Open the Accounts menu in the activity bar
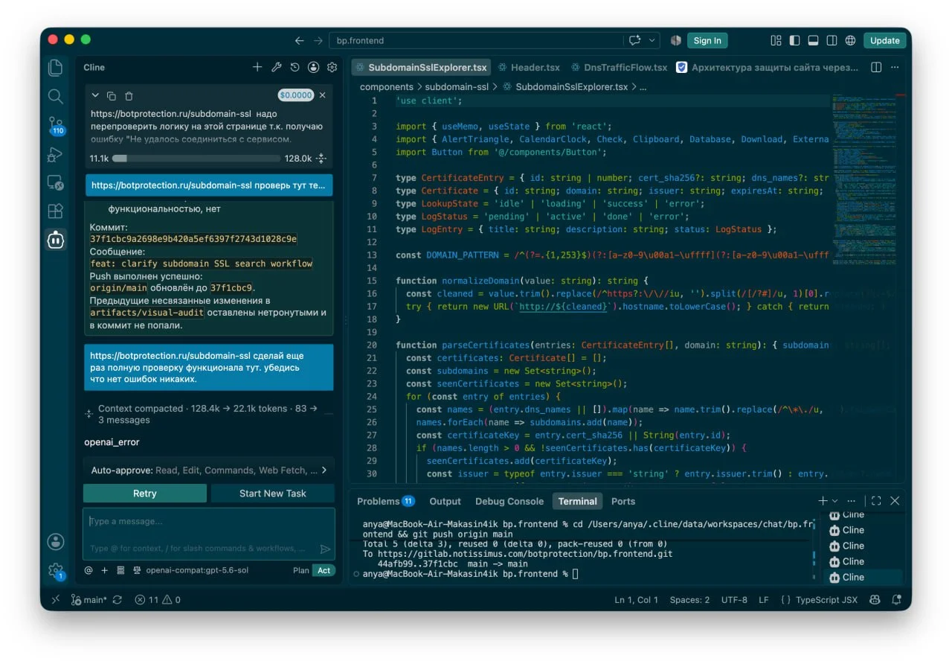This screenshot has height=664, width=952. pos(56,542)
